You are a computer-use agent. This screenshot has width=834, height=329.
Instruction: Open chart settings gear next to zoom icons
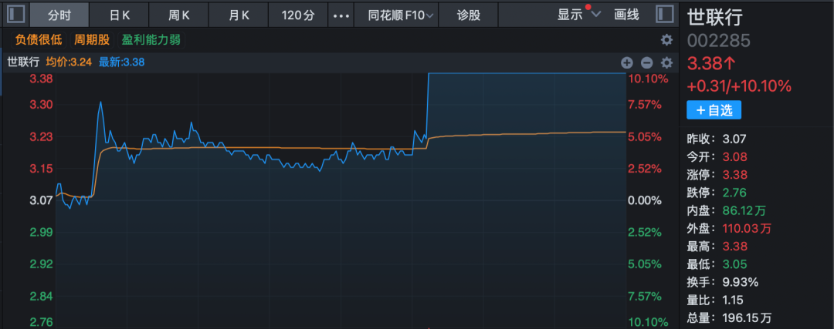[x=666, y=63]
